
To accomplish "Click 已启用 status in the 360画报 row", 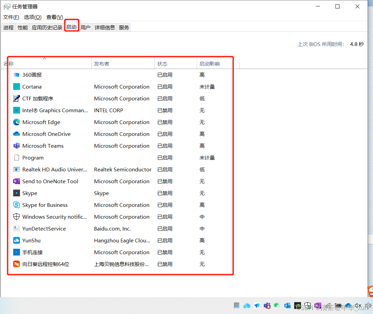I will 165,75.
